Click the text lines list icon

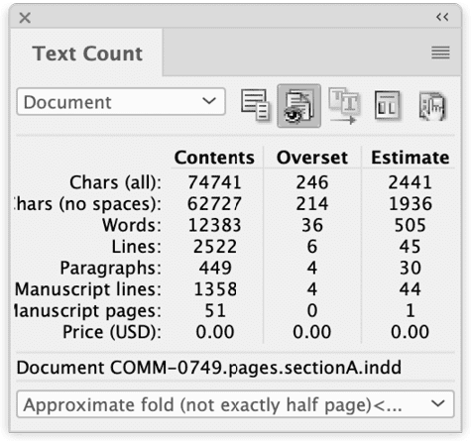pos(255,106)
